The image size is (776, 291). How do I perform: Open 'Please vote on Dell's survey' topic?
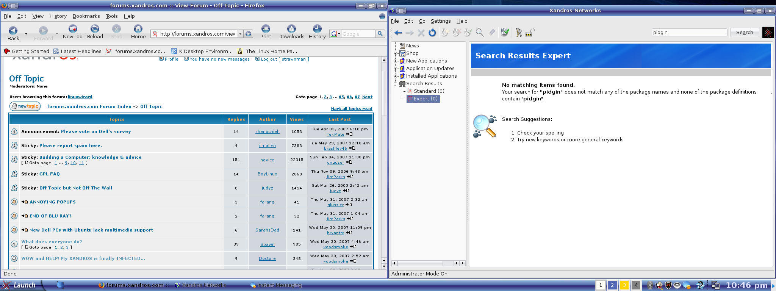pos(96,131)
